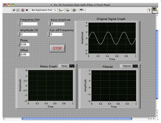This screenshot has width=161, height=123.
Task: Click the Abort Execution red button
Action: pos(23,10)
